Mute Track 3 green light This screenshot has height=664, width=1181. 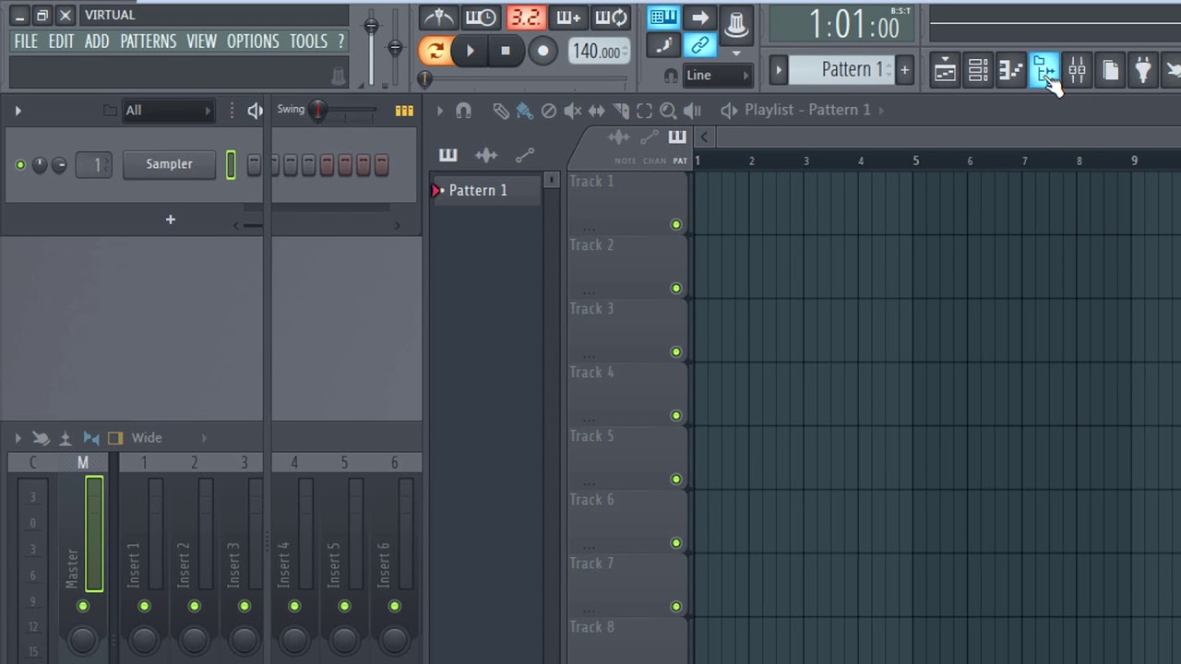coord(676,352)
